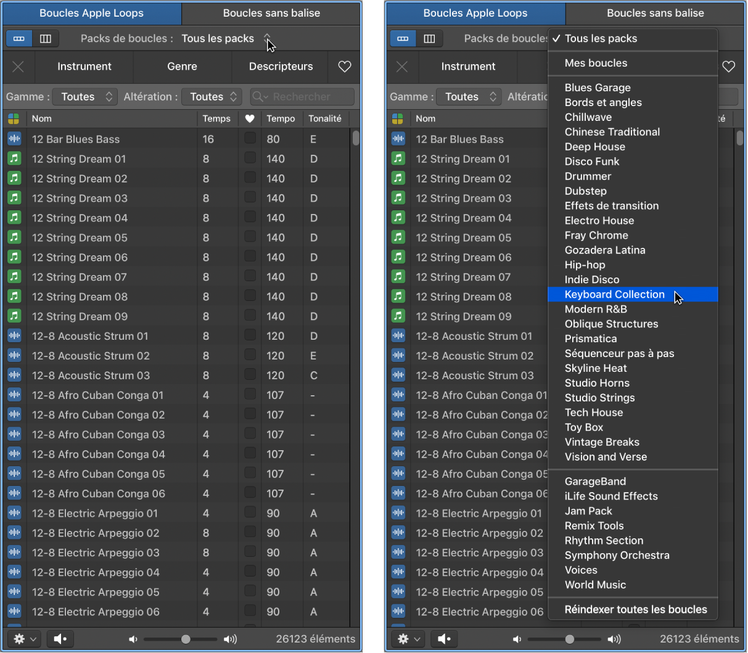Click Instrument button in right panel

tap(468, 67)
